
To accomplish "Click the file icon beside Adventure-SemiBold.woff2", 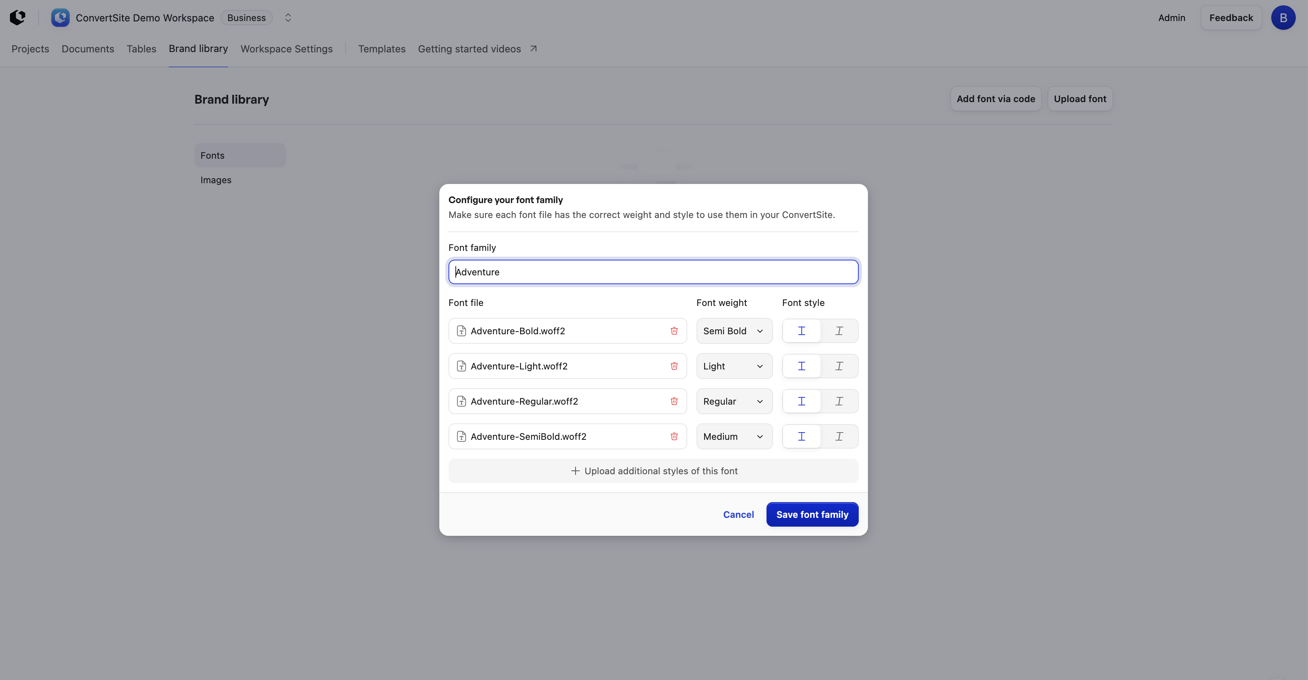I will 461,436.
